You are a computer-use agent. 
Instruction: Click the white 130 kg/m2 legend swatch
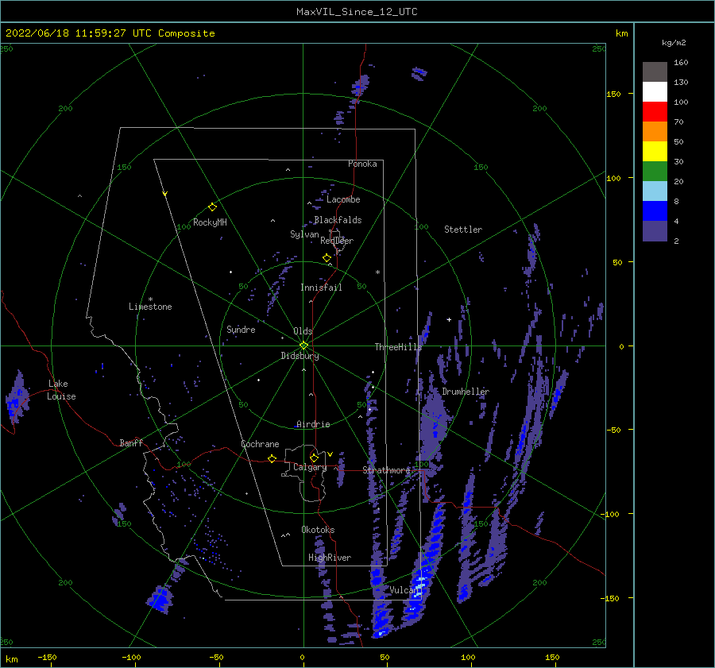[655, 91]
